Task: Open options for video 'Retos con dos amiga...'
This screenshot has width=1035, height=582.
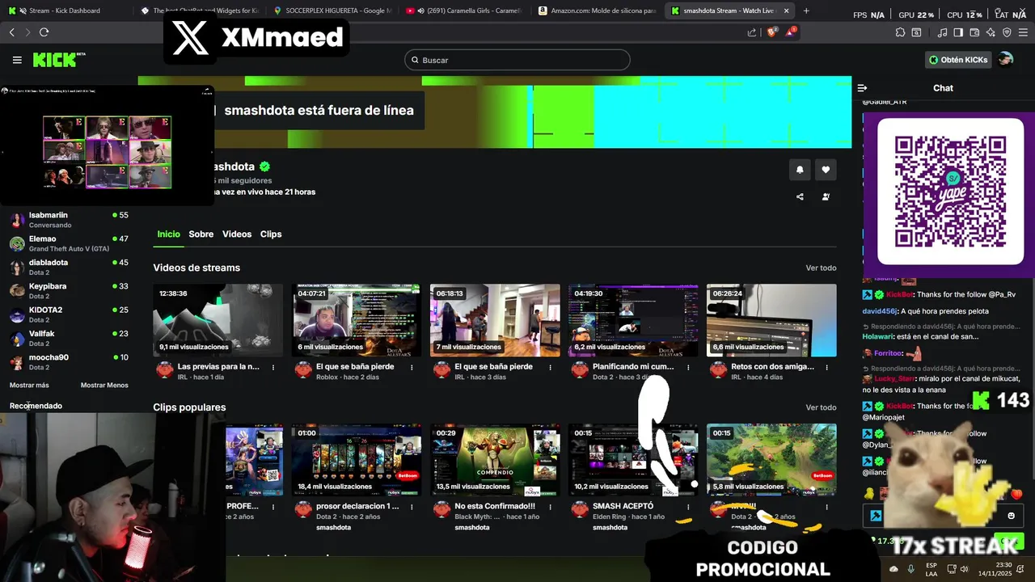Action: [826, 367]
